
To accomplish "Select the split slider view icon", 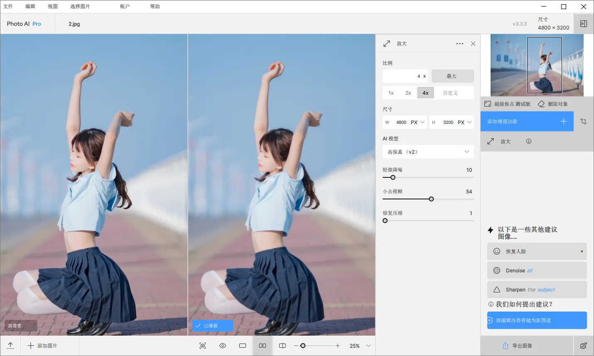I will coord(282,346).
